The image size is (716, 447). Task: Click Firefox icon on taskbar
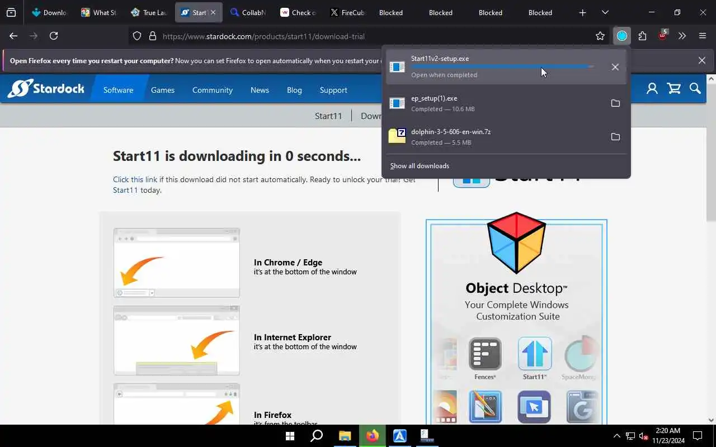coord(373,435)
